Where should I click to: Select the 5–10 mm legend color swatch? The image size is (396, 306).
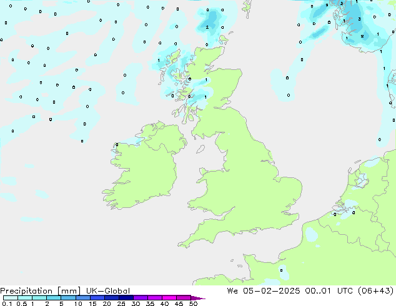(68, 298)
